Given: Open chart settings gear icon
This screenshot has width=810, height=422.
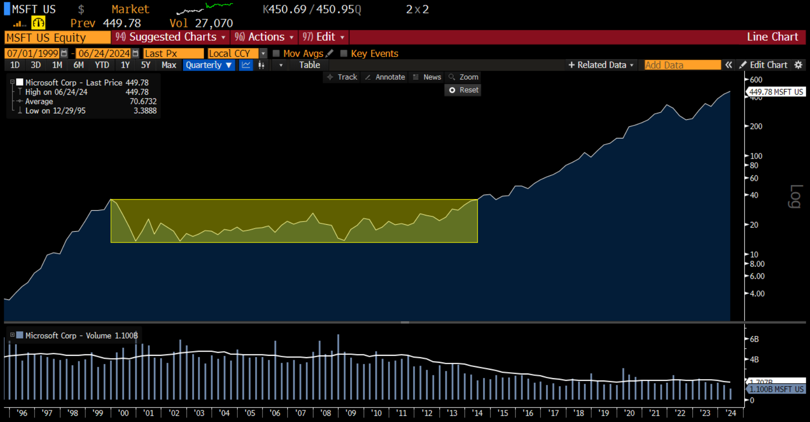Looking at the screenshot, I should (x=798, y=65).
